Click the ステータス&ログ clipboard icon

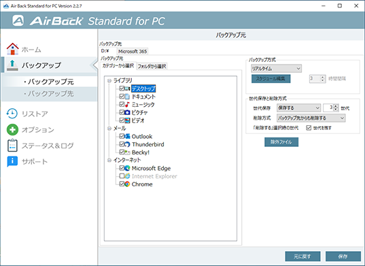[12, 146]
